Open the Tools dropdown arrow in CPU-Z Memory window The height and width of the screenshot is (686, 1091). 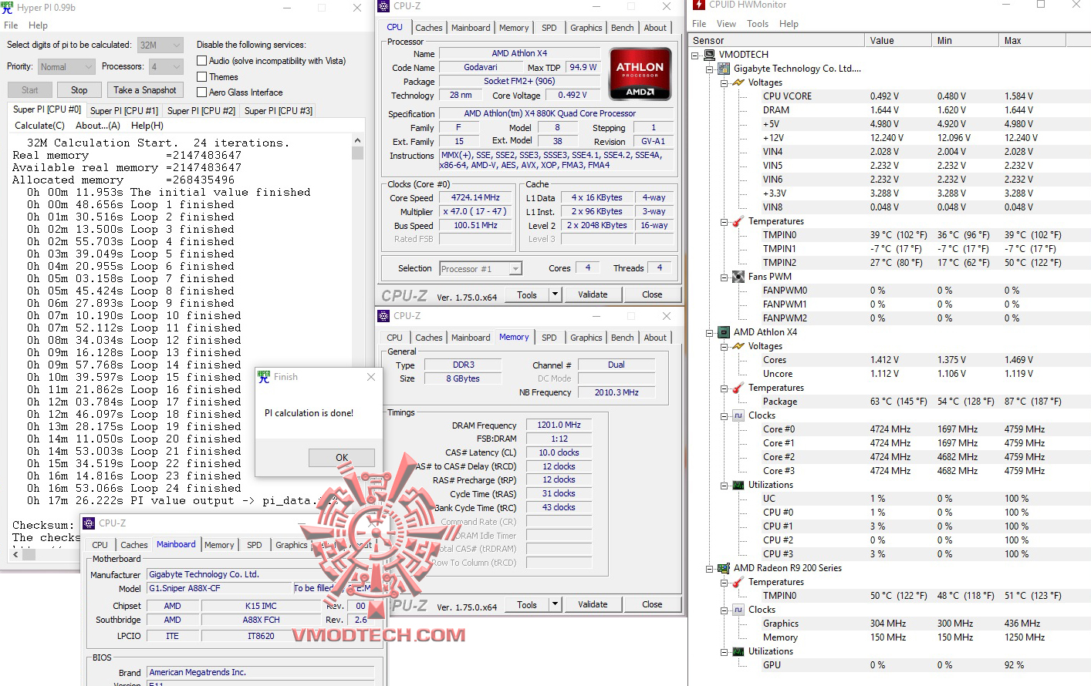[554, 604]
